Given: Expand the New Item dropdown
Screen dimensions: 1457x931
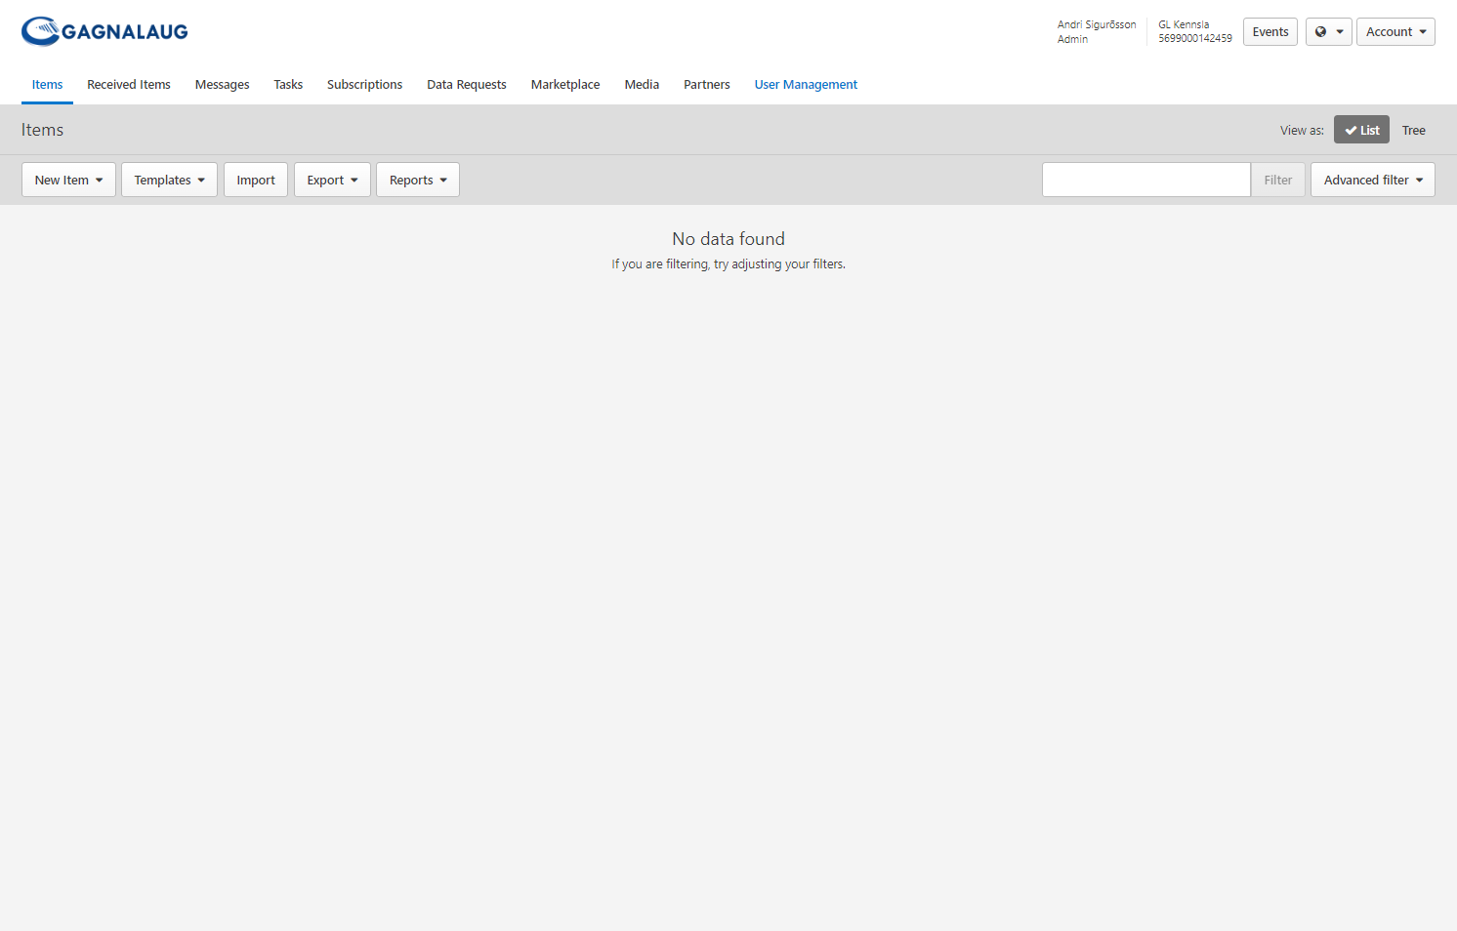Looking at the screenshot, I should [x=68, y=180].
